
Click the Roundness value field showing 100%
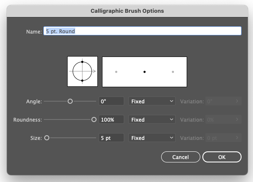pos(111,119)
